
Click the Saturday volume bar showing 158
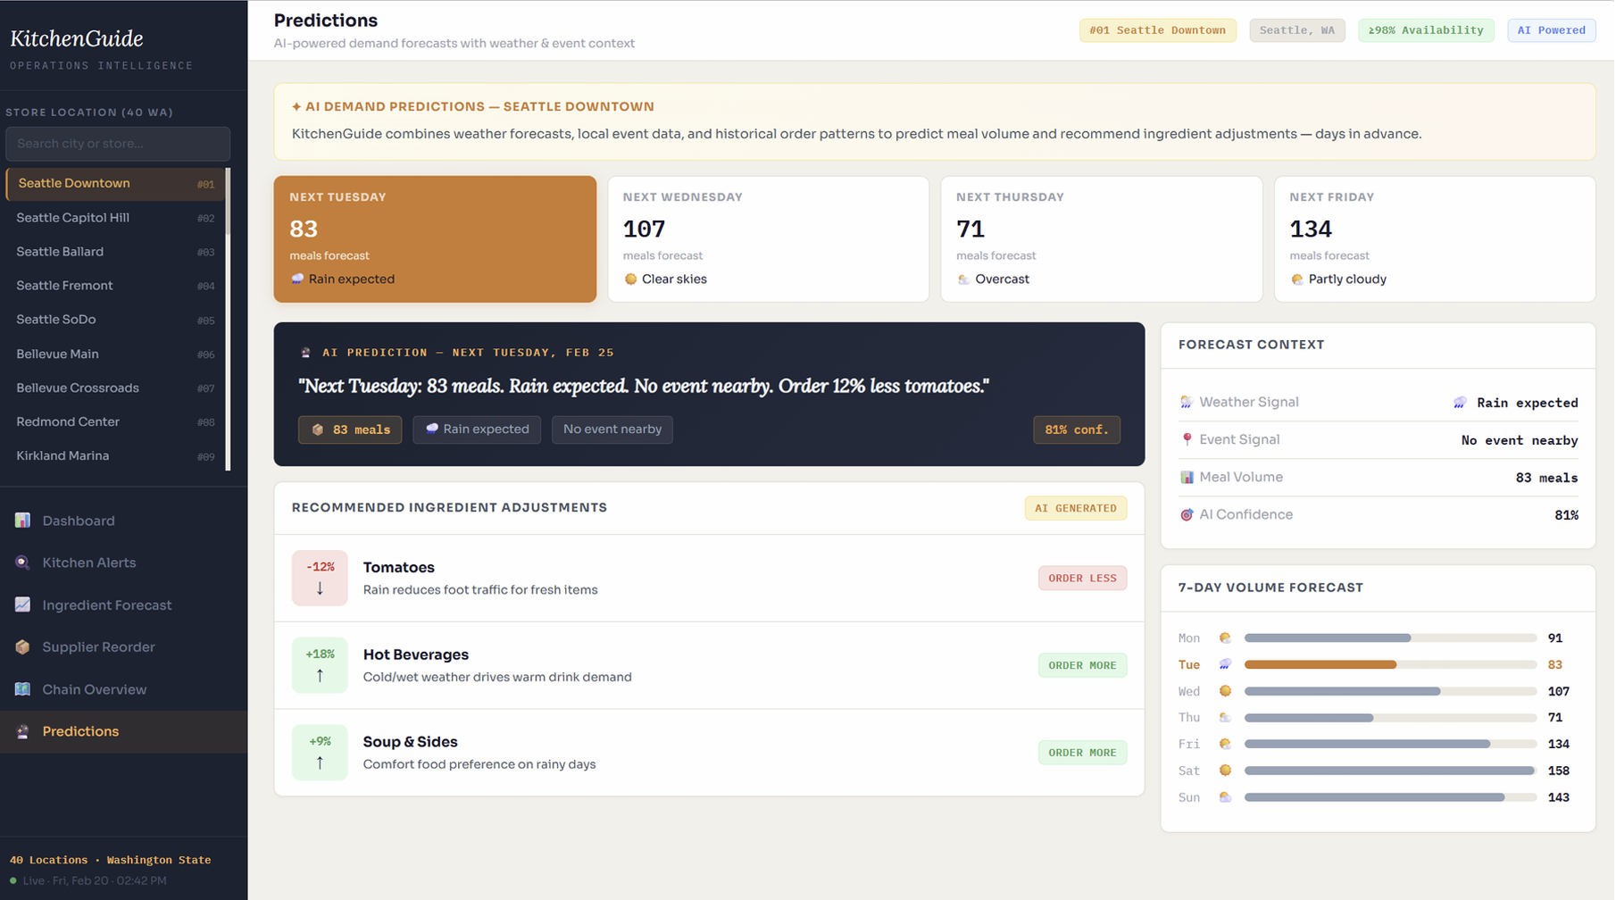point(1389,771)
